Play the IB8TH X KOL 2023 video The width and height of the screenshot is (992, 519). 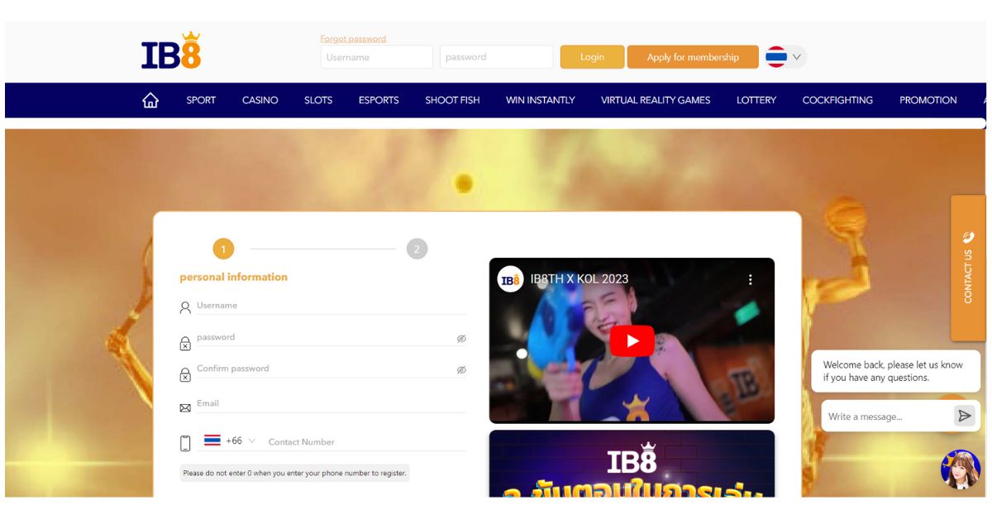coord(632,340)
